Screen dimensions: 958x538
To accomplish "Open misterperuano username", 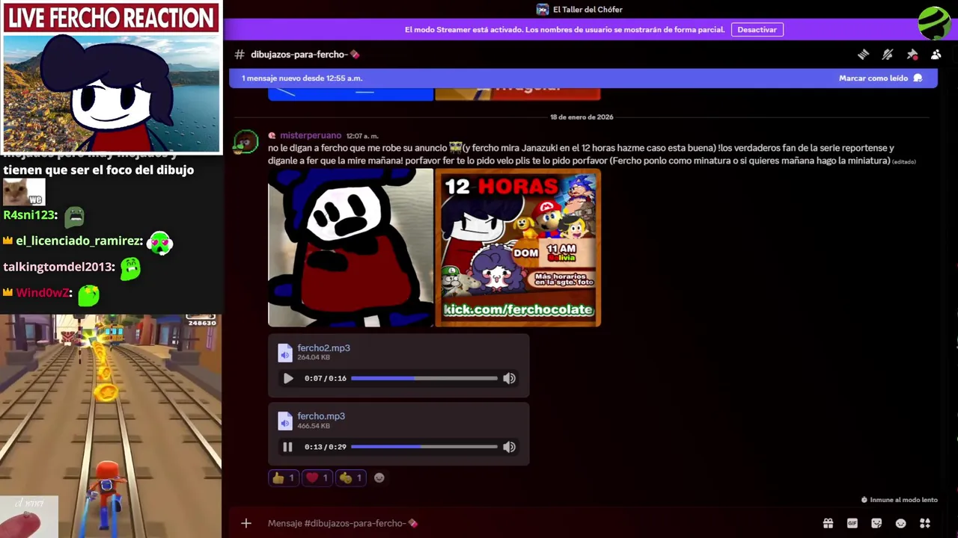I will pos(311,135).
